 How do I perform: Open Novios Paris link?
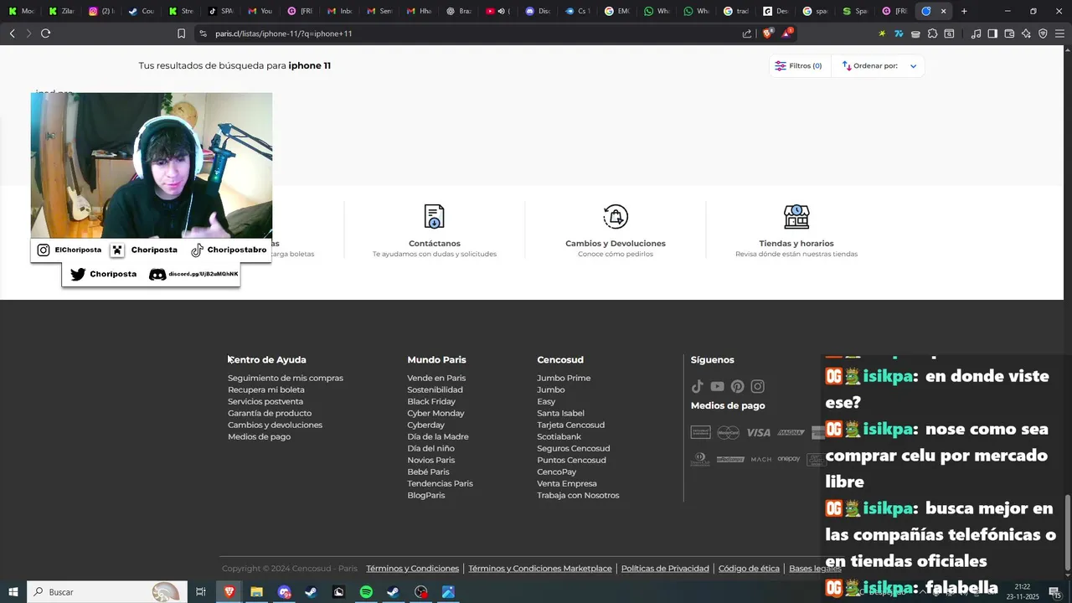[431, 460]
